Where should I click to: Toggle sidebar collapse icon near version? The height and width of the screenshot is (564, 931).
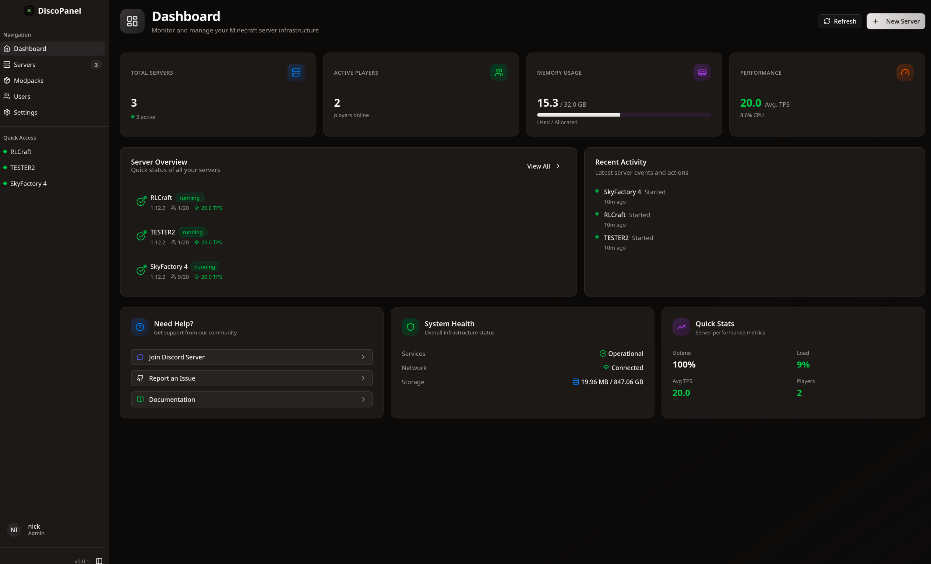(99, 561)
